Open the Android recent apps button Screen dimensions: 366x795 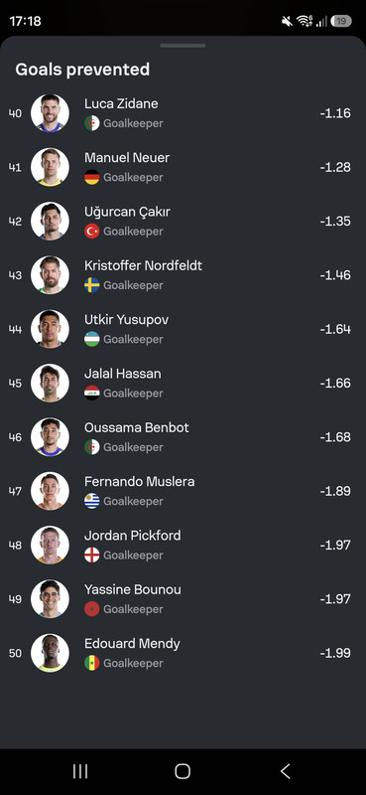click(x=80, y=772)
